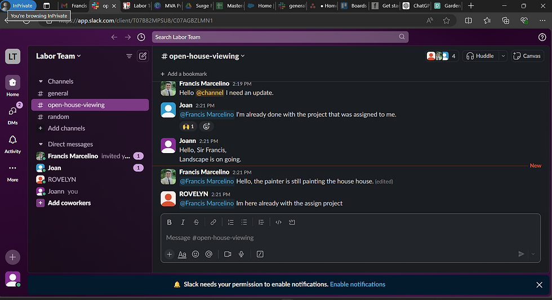Open ROVELYN's avatar in the message list
The width and height of the screenshot is (552, 300).
pos(168,198)
